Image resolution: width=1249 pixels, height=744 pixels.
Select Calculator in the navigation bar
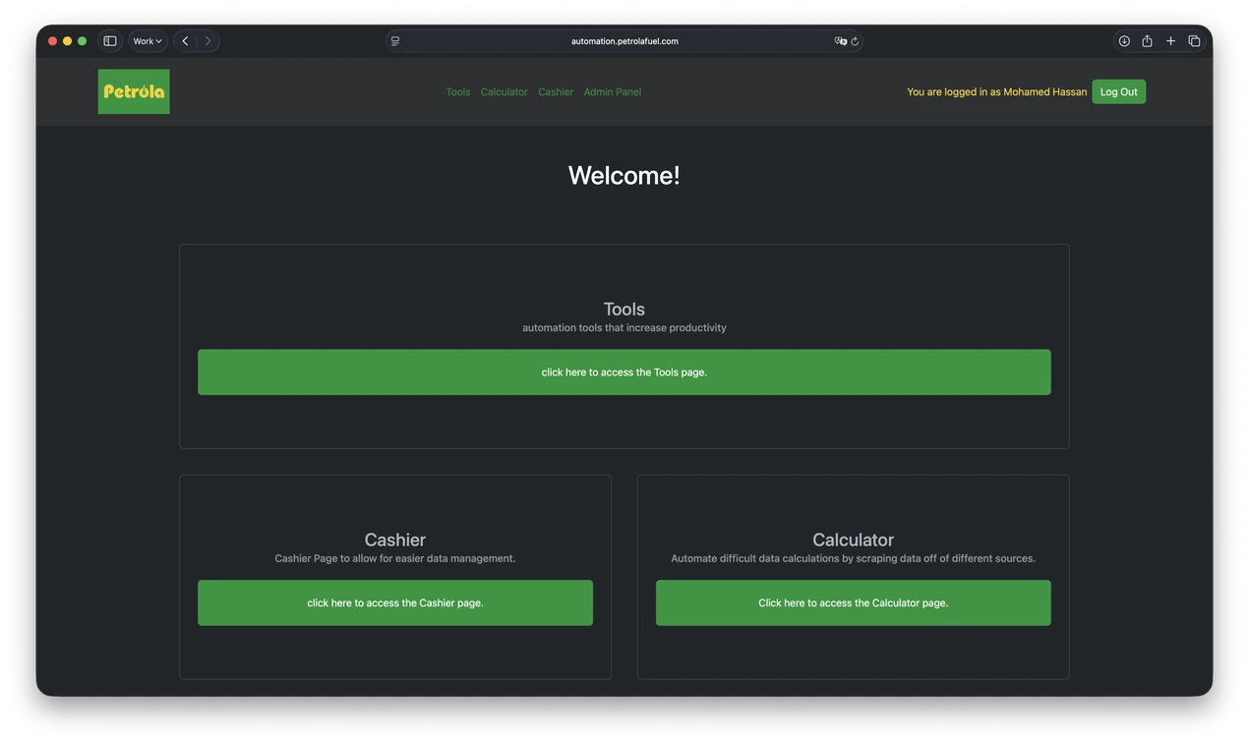click(505, 92)
